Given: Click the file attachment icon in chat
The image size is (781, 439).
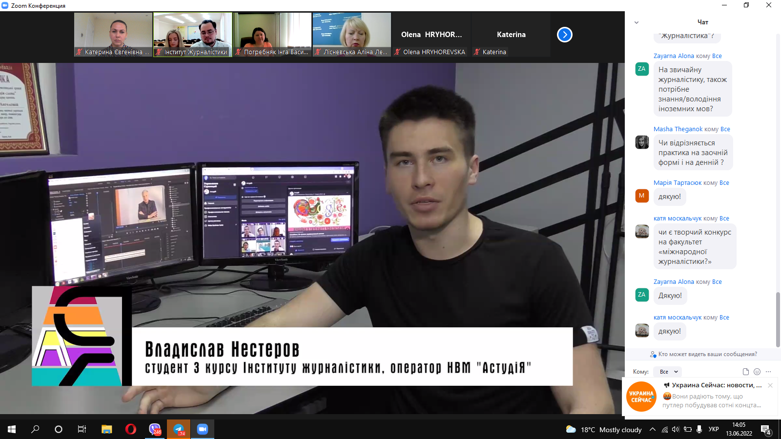Looking at the screenshot, I should (x=745, y=372).
